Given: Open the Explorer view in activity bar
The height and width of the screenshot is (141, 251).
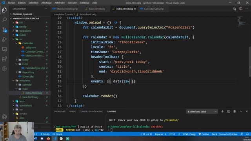Looking at the screenshot, I should [x=4, y=10].
